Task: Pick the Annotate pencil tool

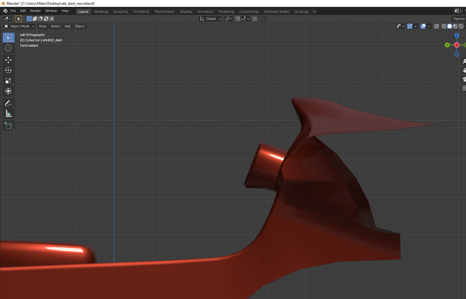Action: coord(8,103)
